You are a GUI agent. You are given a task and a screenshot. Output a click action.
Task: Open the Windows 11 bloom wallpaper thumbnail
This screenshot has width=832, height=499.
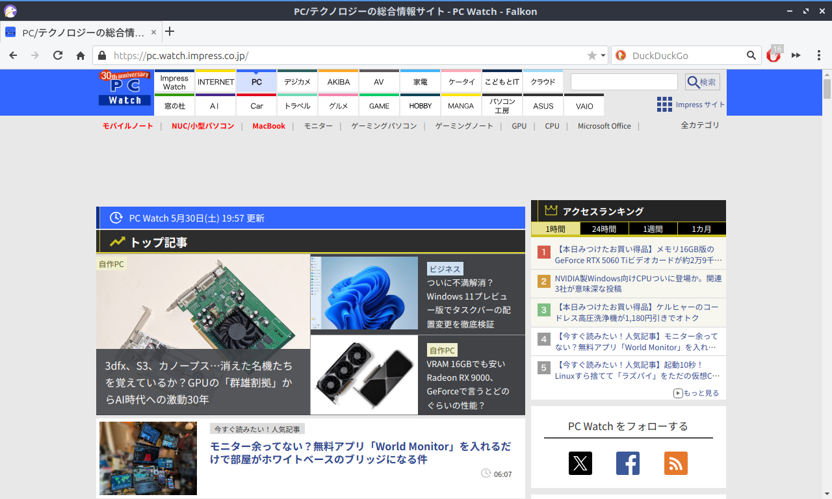364,294
